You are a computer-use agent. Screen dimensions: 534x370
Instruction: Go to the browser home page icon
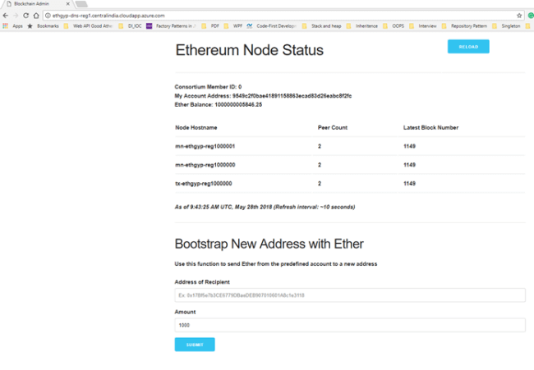click(x=36, y=16)
